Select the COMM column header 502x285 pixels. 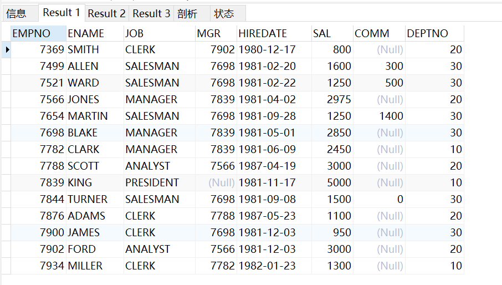point(379,33)
